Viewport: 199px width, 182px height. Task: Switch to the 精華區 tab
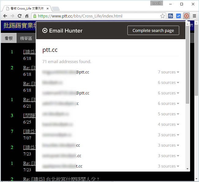point(26,38)
